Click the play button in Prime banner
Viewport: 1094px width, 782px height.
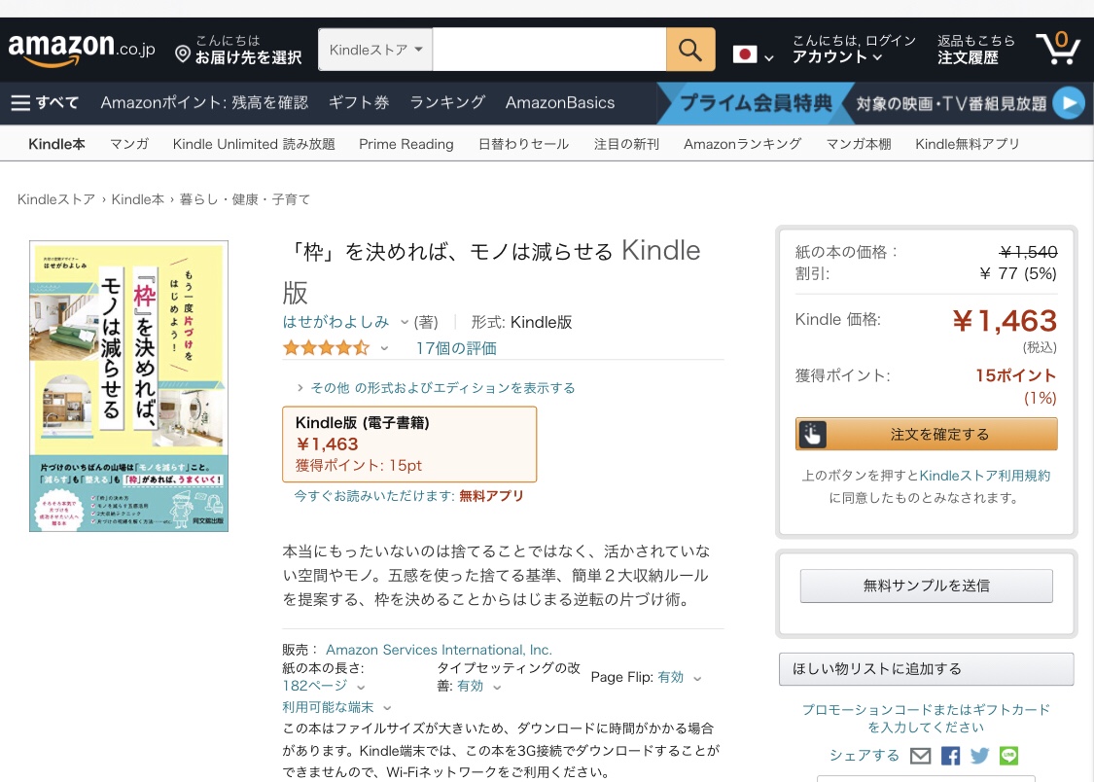click(1068, 103)
